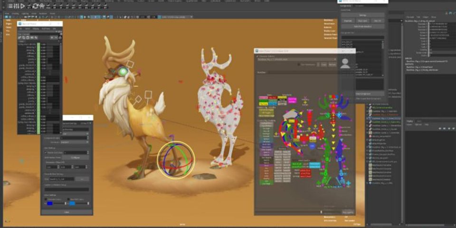Open the viewport Shading menu
This screenshot has height=228, width=456.
[x=15, y=13]
